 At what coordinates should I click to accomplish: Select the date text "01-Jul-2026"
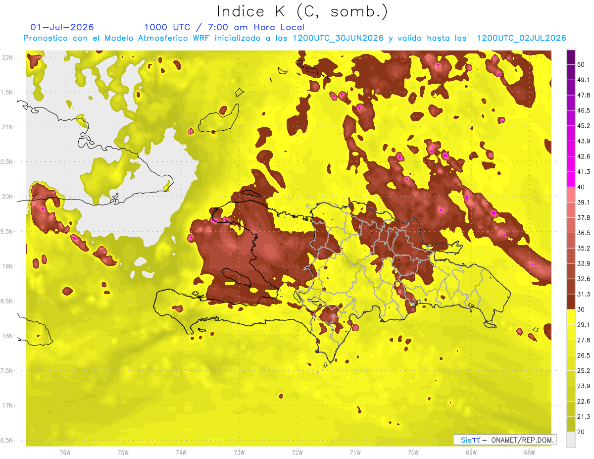pyautogui.click(x=62, y=27)
